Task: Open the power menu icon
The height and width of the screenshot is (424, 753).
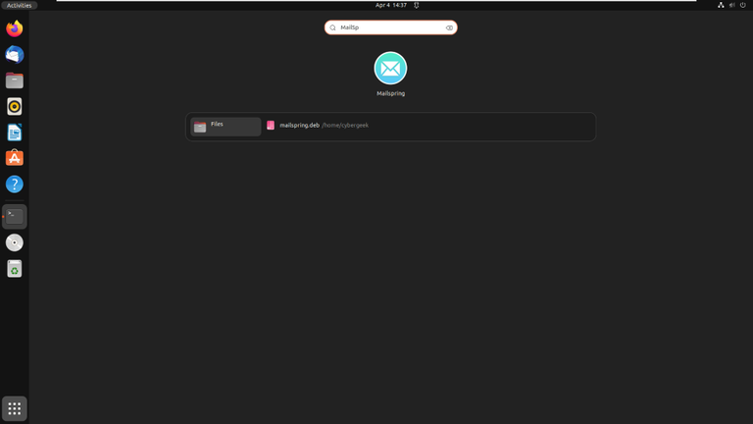Action: [743, 5]
